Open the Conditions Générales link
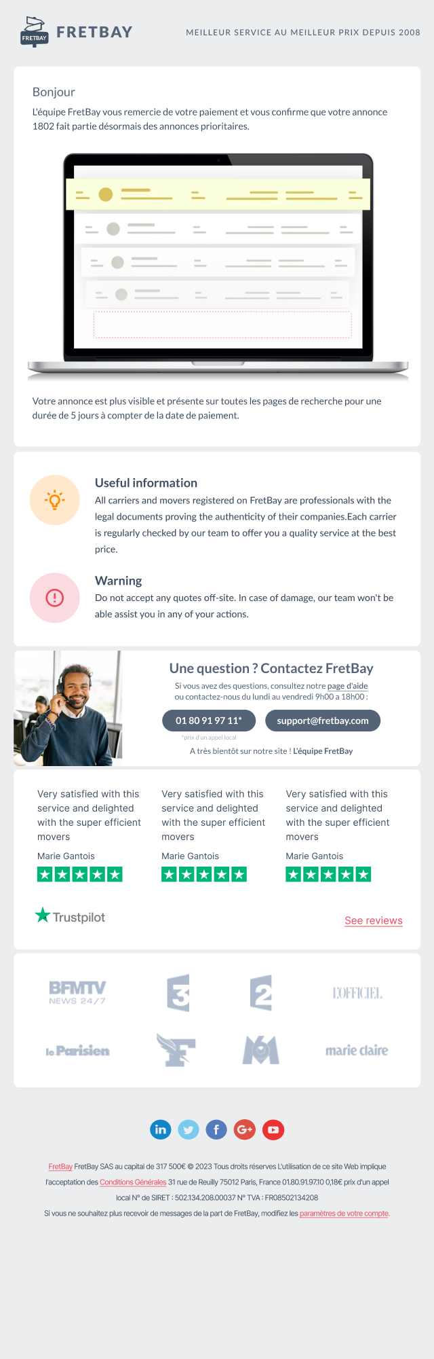The image size is (434, 1359). 133,1182
